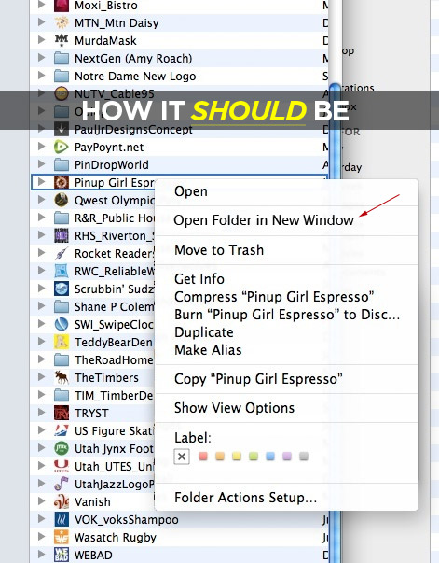Click the Utah Jynx green badge icon

pyautogui.click(x=62, y=448)
